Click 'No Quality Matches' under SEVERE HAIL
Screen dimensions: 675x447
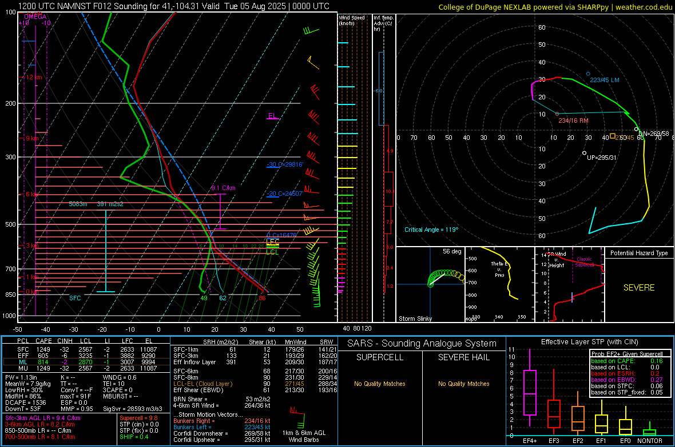[463, 384]
